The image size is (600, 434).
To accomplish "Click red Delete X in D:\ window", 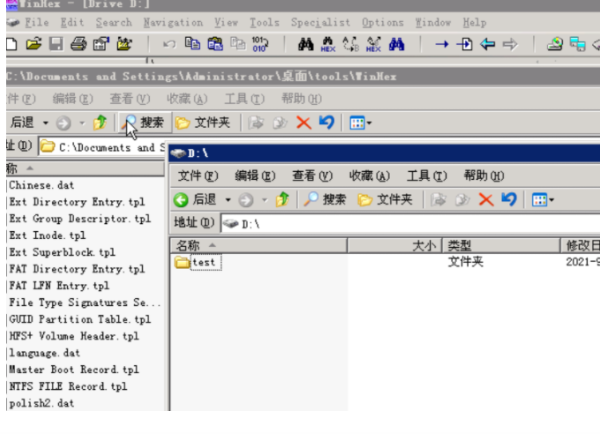I will click(x=486, y=199).
